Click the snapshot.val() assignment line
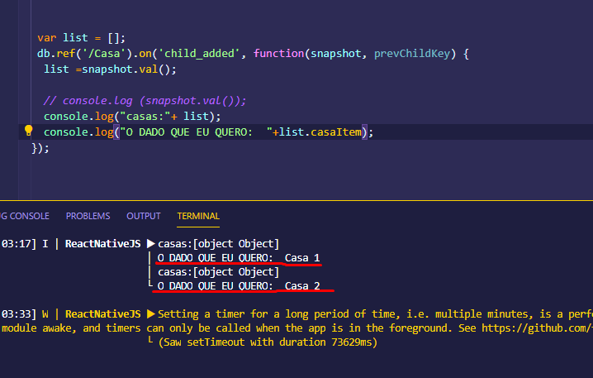Image resolution: width=593 pixels, height=378 pixels. (110, 69)
